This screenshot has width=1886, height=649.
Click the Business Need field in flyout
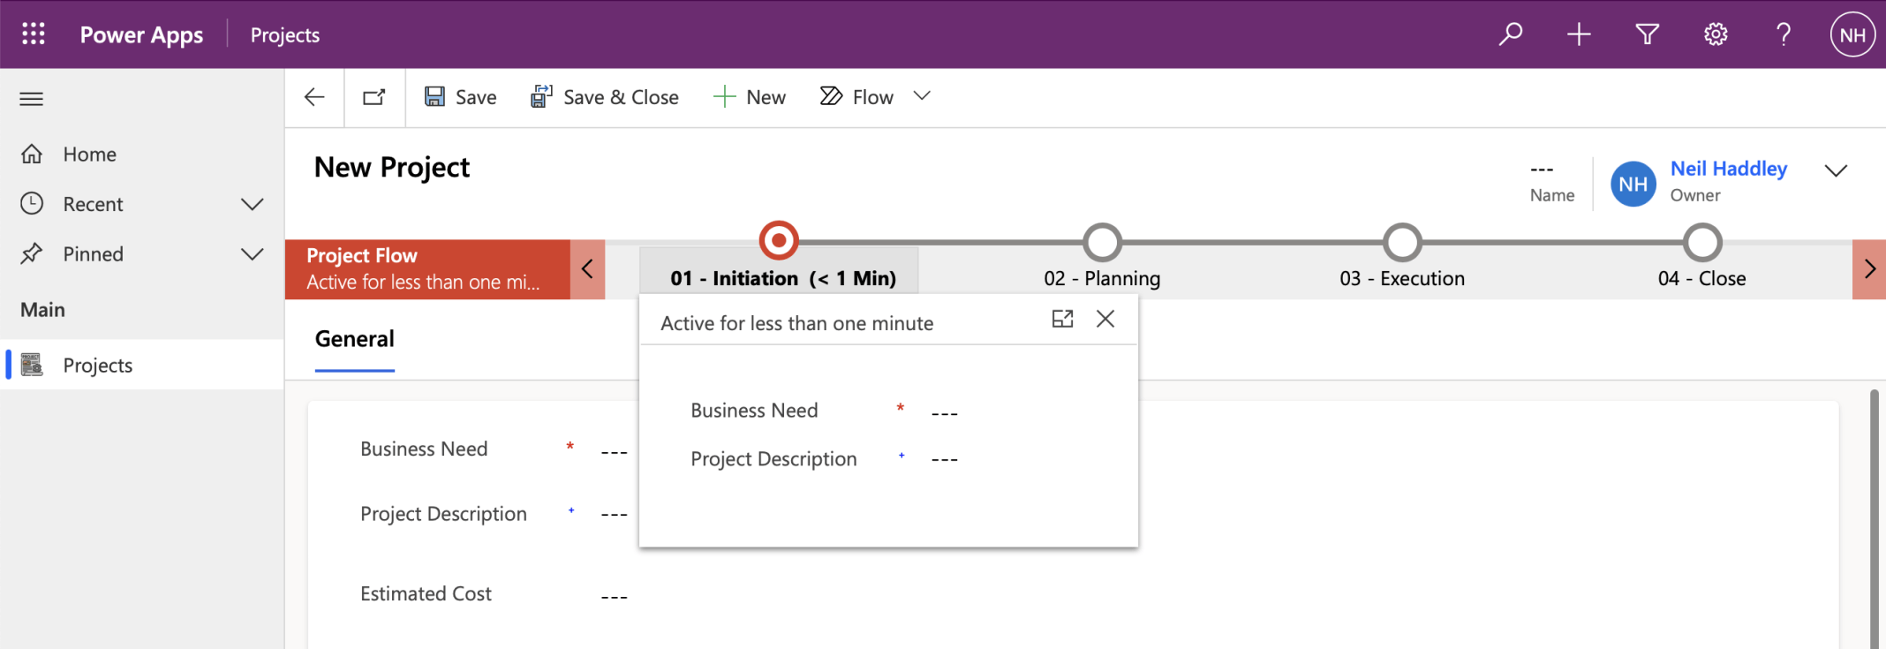tap(945, 412)
